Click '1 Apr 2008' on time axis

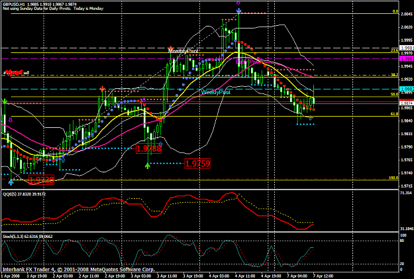[x=10, y=276]
